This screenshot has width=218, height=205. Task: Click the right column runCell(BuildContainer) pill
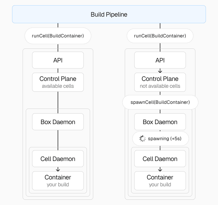point(160,36)
